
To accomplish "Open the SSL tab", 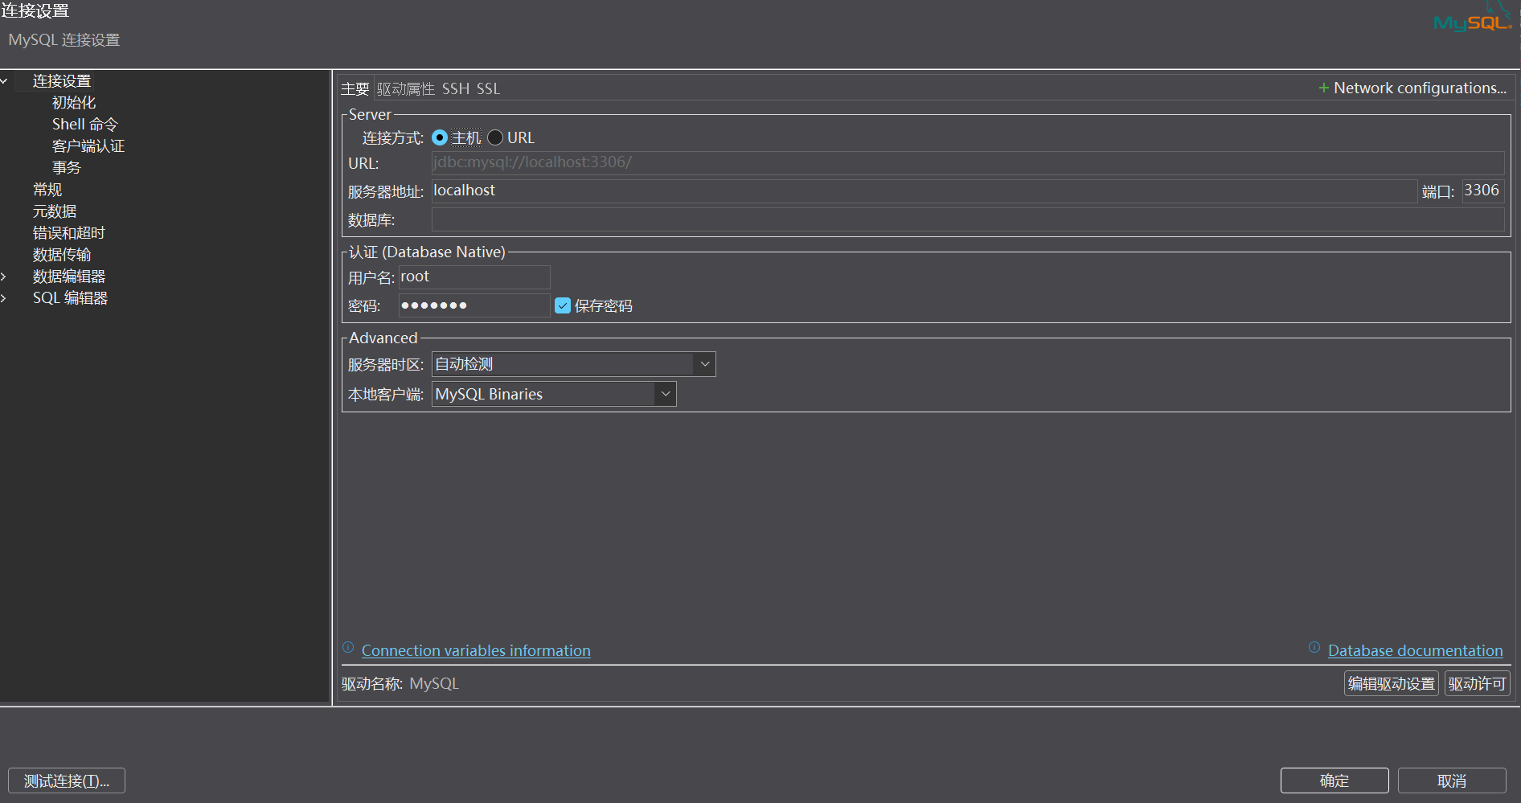I will [x=488, y=88].
